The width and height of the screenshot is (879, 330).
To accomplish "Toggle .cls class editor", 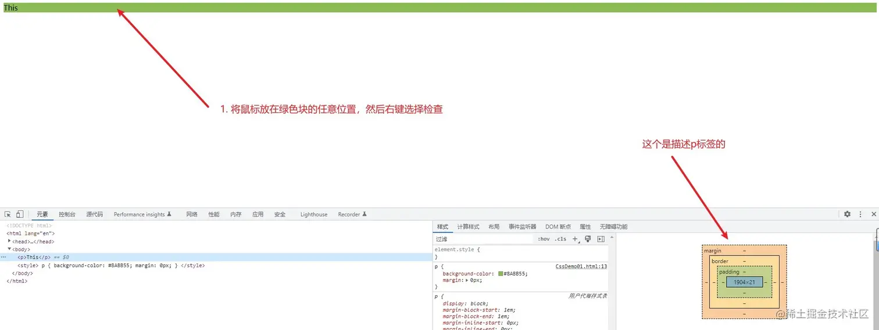I will click(x=560, y=239).
